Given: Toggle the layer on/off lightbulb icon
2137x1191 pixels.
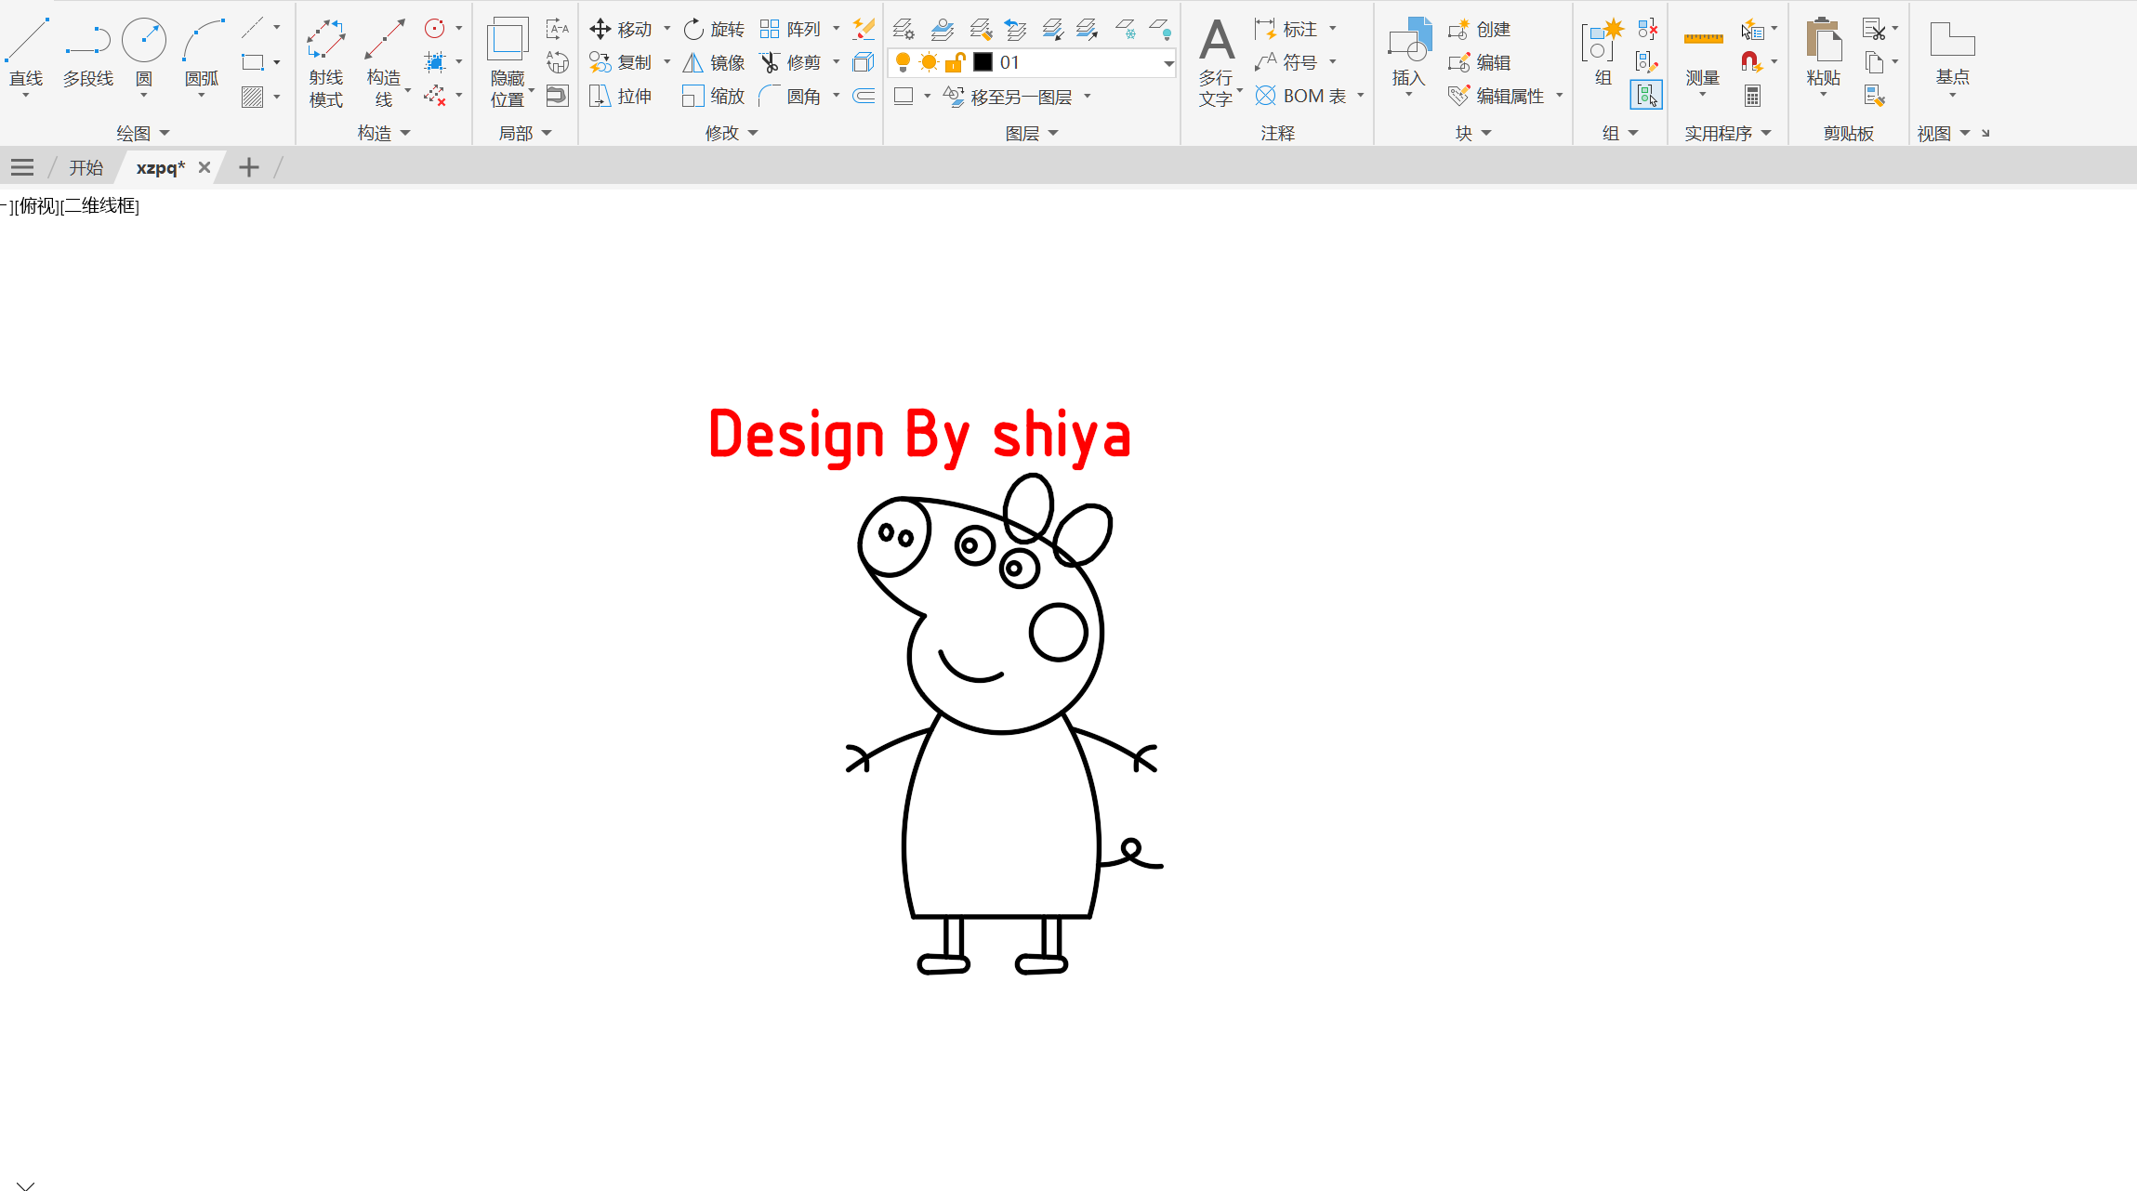Looking at the screenshot, I should (x=903, y=63).
